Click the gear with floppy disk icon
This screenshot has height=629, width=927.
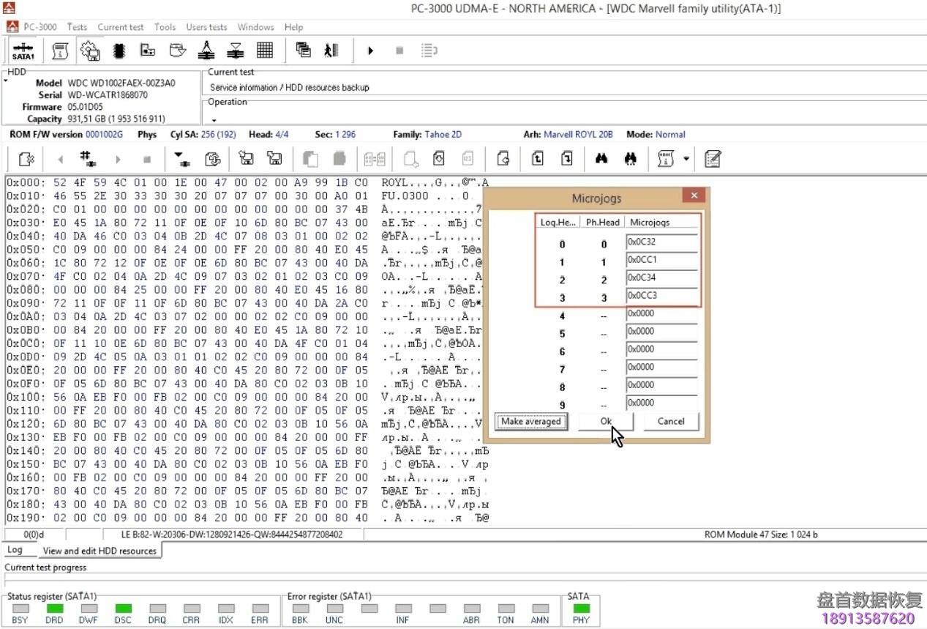90,51
